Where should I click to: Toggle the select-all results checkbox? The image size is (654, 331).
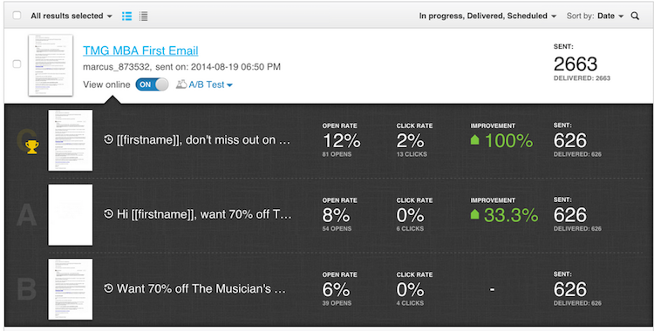17,16
